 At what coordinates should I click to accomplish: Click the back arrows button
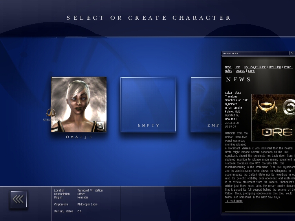18,199
